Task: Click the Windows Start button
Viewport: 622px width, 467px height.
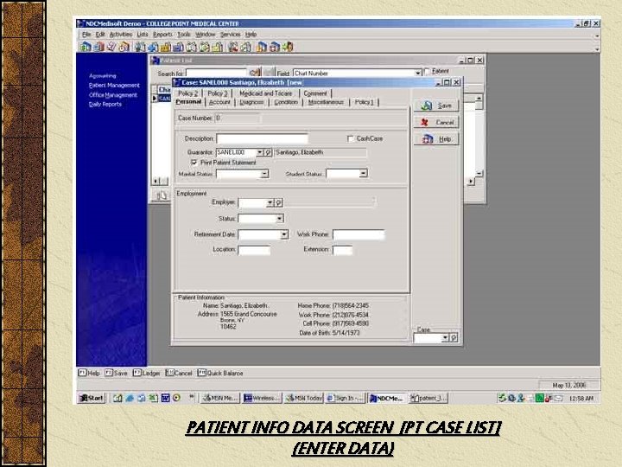Action: [x=92, y=398]
